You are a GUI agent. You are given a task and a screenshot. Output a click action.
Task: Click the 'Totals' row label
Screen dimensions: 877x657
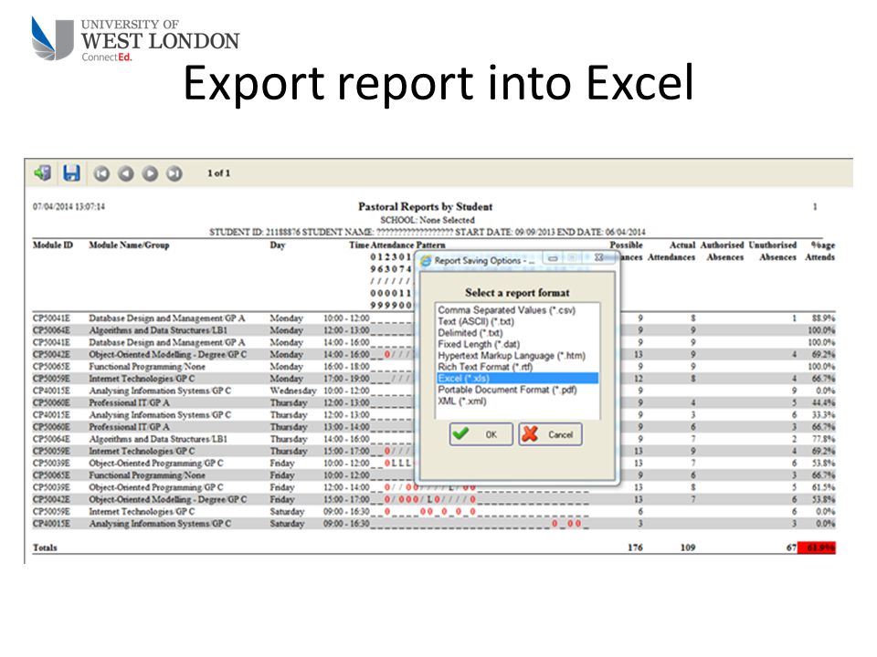46,547
